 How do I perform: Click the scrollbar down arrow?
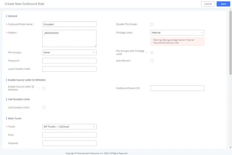pos(230,147)
